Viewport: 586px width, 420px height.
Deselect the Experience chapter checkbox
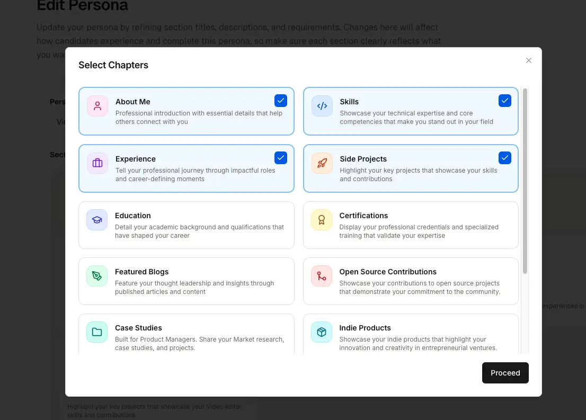[x=281, y=158]
